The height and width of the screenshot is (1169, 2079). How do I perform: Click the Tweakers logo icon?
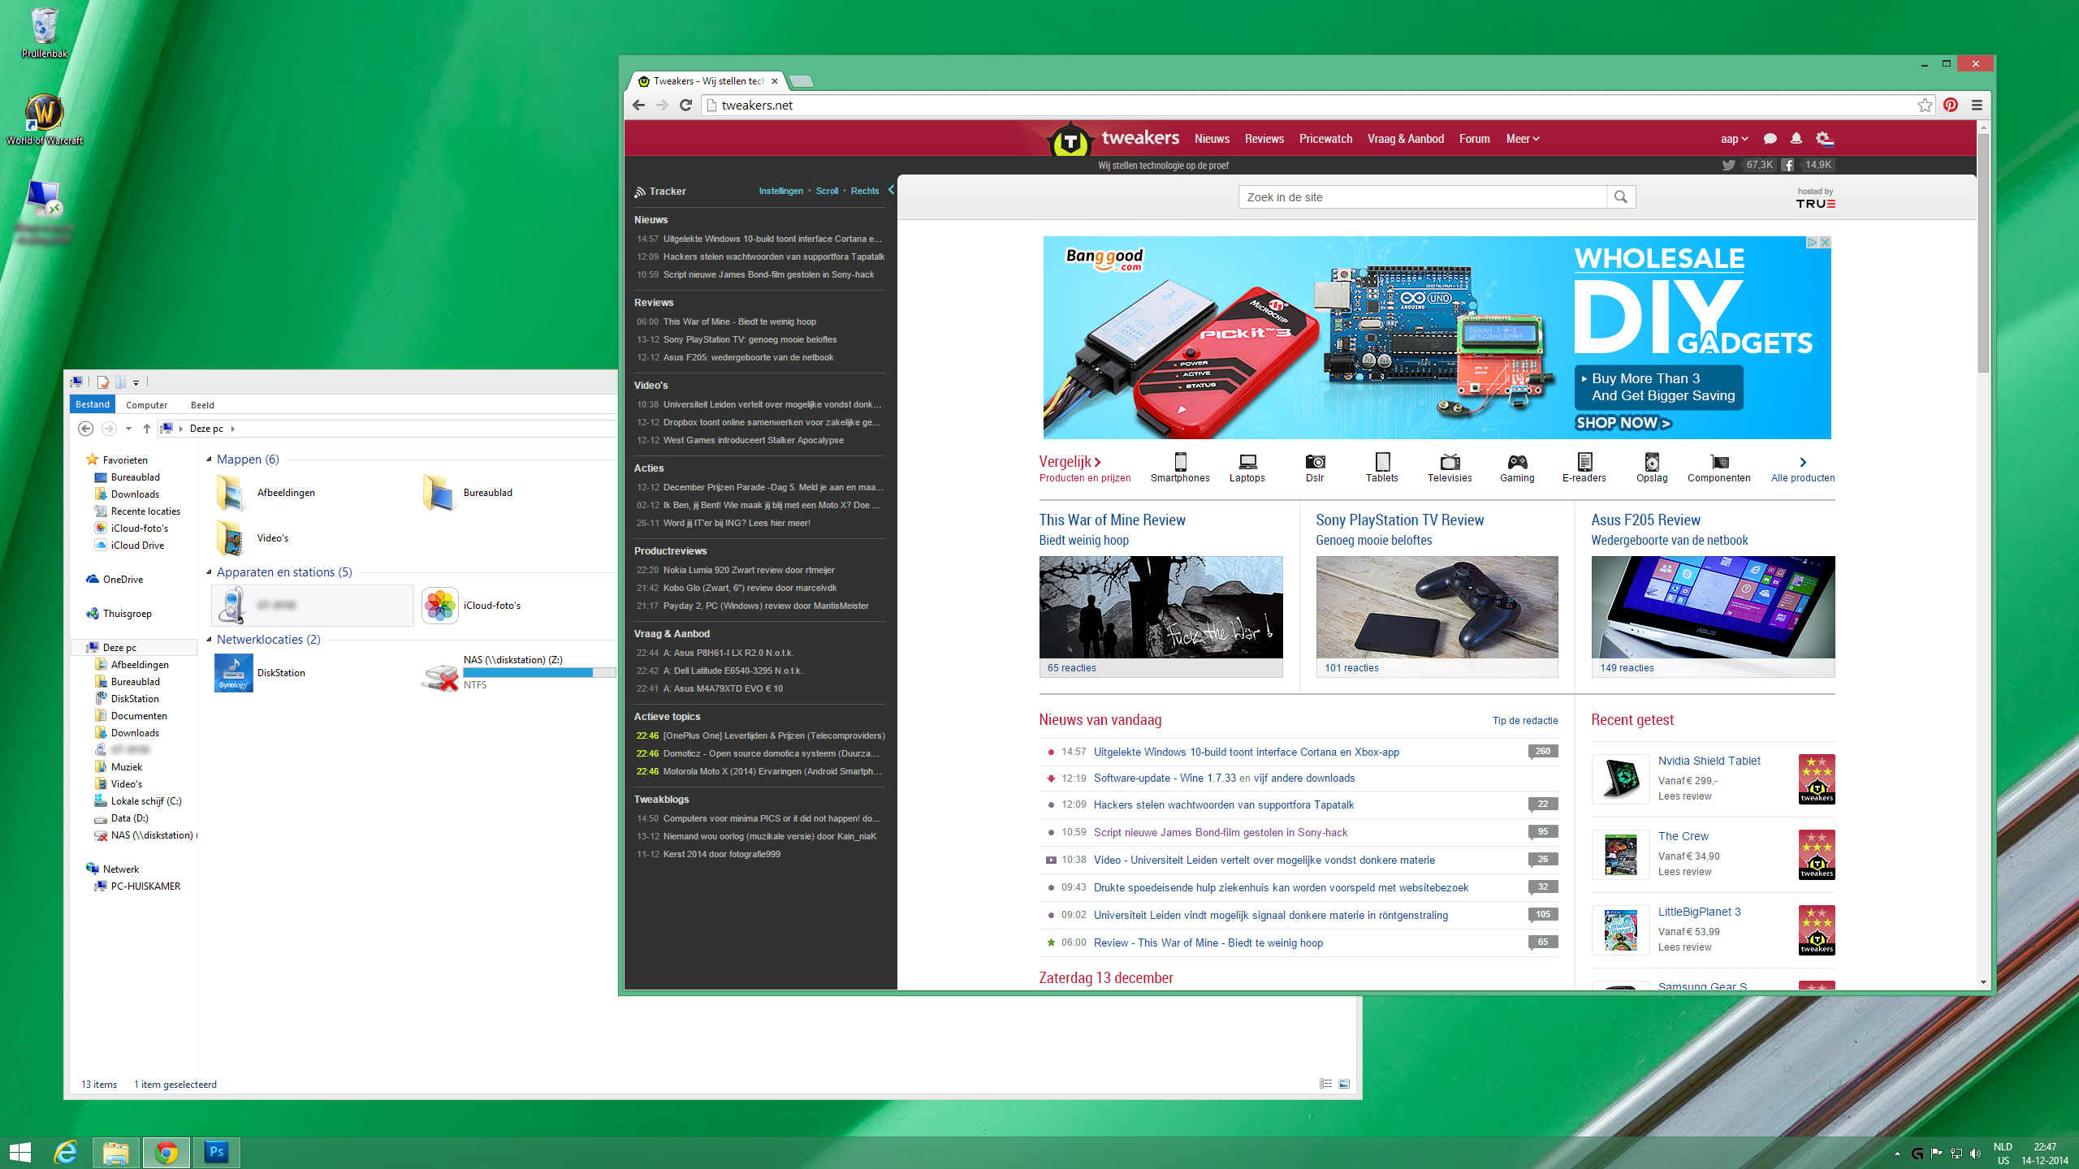pyautogui.click(x=1070, y=142)
